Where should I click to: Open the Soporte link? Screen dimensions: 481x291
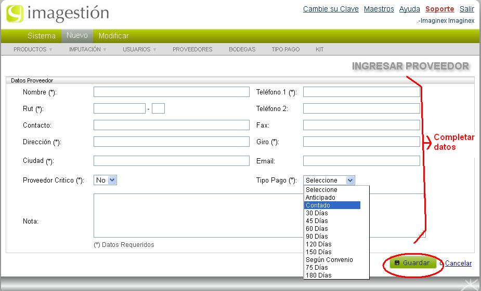pyautogui.click(x=439, y=9)
